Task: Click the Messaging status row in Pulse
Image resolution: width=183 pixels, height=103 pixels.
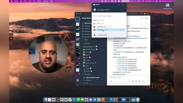Action: tap(109, 10)
